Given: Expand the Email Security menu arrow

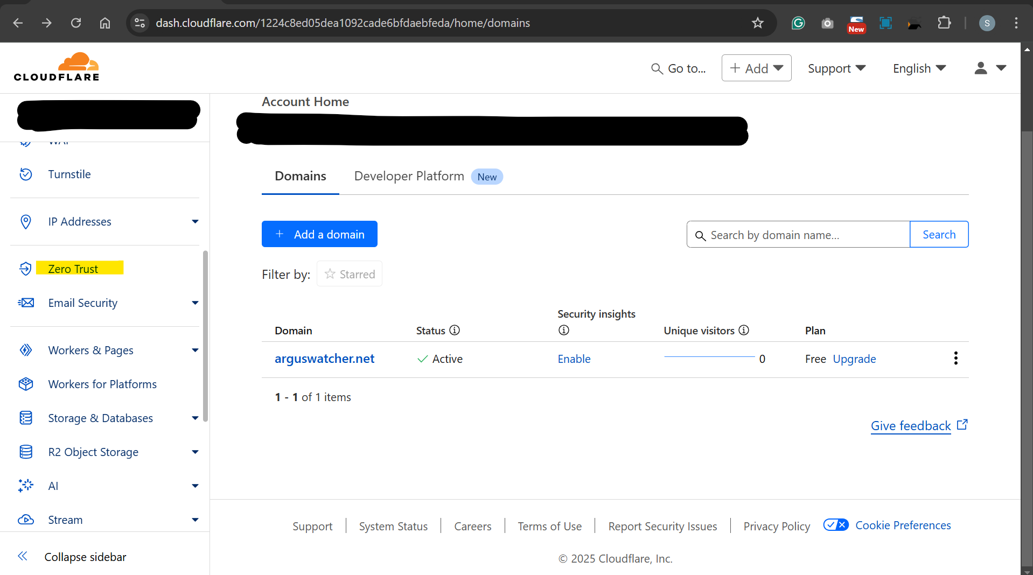Looking at the screenshot, I should (195, 303).
